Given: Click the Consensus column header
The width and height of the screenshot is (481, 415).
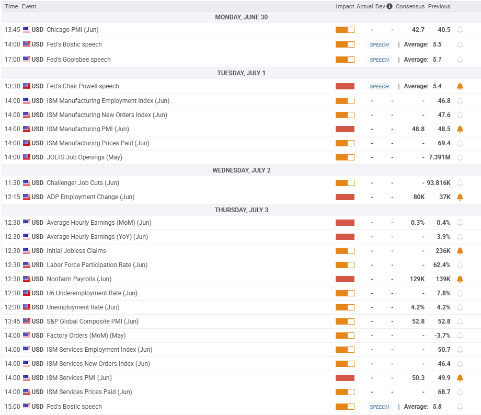Looking at the screenshot, I should coord(410,6).
